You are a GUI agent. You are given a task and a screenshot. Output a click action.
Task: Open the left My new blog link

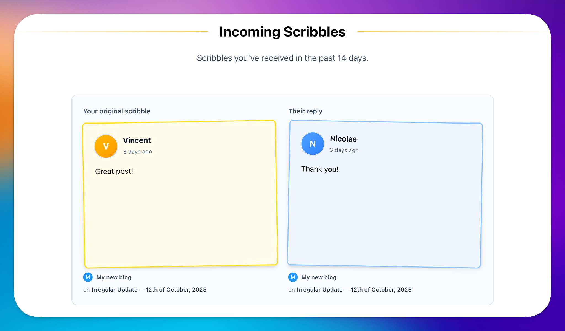coord(114,277)
